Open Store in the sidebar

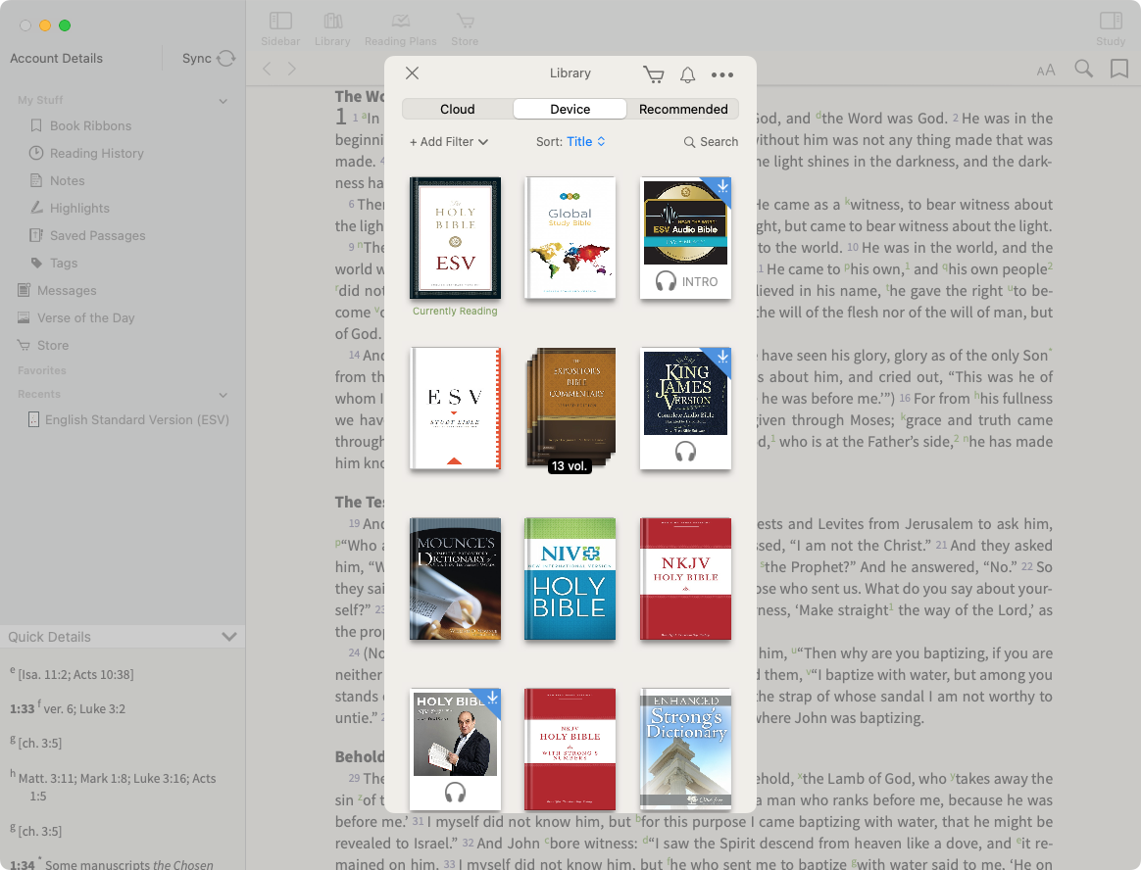pyautogui.click(x=52, y=346)
